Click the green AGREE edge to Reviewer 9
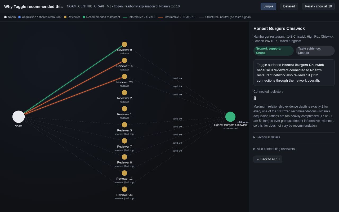This screenshot has height=212, width=339. tap(73, 80)
